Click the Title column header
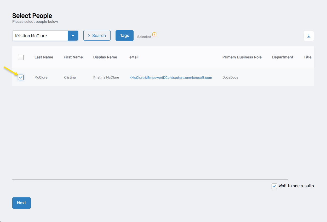 (x=307, y=57)
